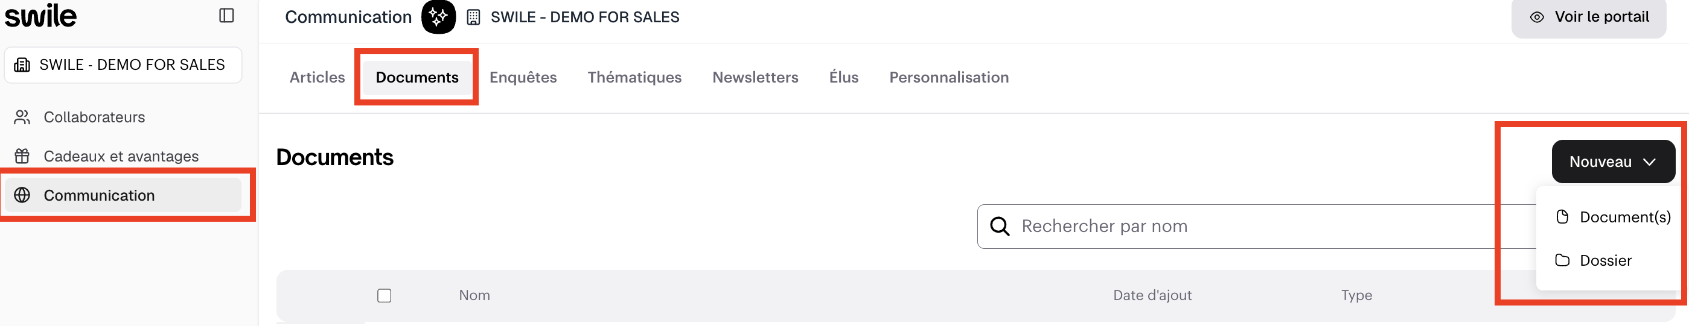Image resolution: width=1689 pixels, height=326 pixels.
Task: Click the Collaborateurs people icon
Action: pos(22,117)
